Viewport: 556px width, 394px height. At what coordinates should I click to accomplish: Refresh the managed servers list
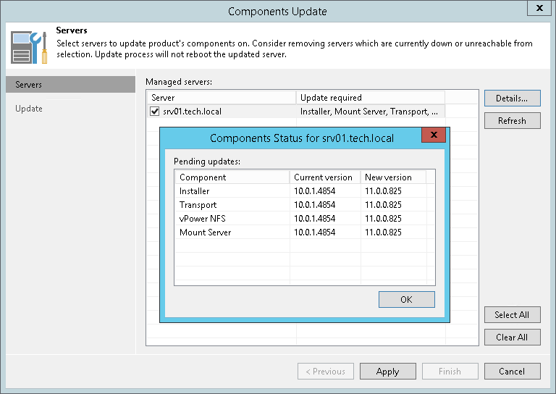(512, 121)
